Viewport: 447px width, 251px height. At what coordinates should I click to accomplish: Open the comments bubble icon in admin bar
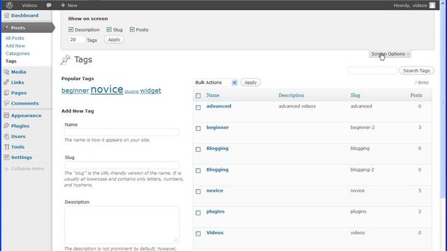(49, 5)
